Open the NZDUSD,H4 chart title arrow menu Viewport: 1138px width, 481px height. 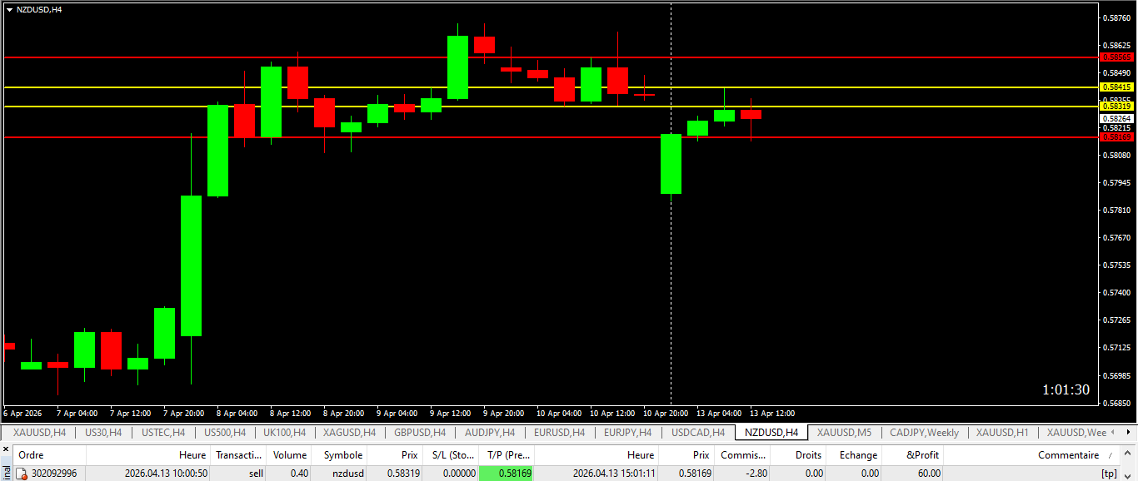(9, 9)
